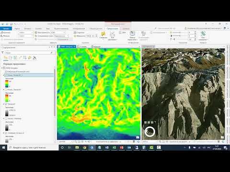
Task: Open PowerPoint from the taskbar
Action: pyautogui.click(x=122, y=148)
